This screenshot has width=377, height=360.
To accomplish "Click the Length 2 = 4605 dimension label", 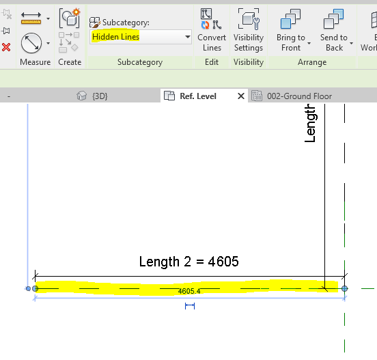I will pyautogui.click(x=189, y=262).
